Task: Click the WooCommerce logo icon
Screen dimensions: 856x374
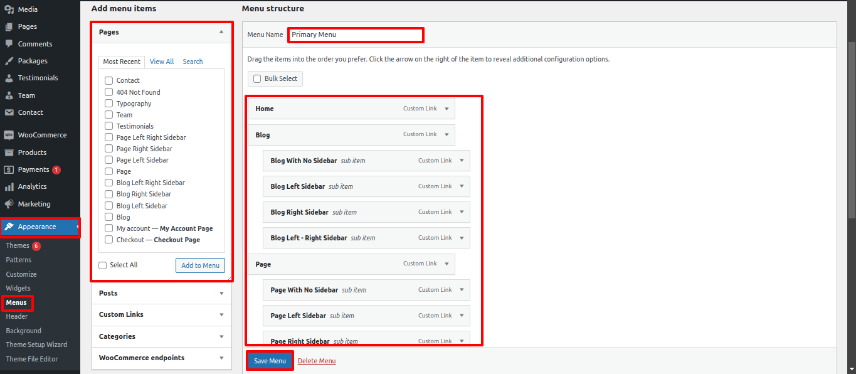Action: point(9,135)
